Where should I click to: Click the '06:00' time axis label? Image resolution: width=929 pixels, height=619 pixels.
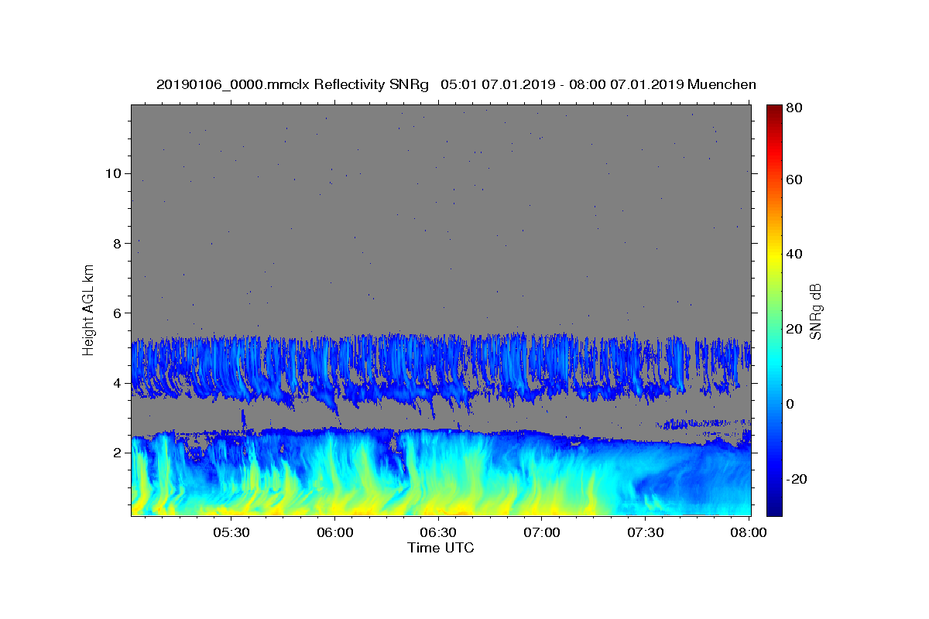click(x=334, y=533)
